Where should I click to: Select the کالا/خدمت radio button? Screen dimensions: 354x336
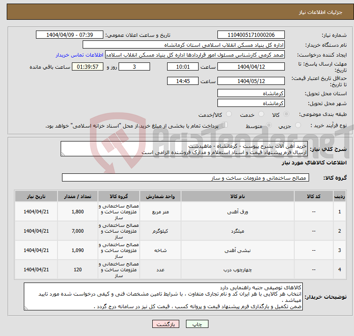[x=229, y=114]
